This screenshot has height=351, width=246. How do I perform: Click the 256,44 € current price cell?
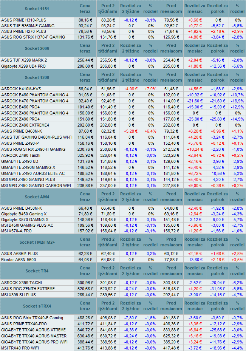click(x=85, y=60)
